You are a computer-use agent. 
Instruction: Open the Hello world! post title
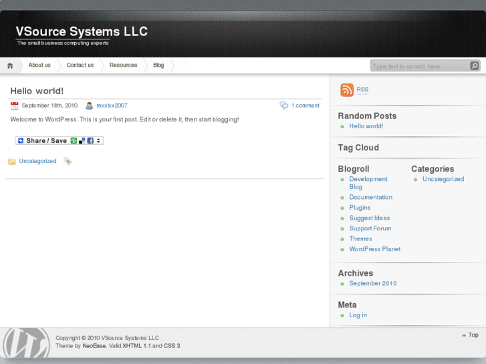coord(37,91)
